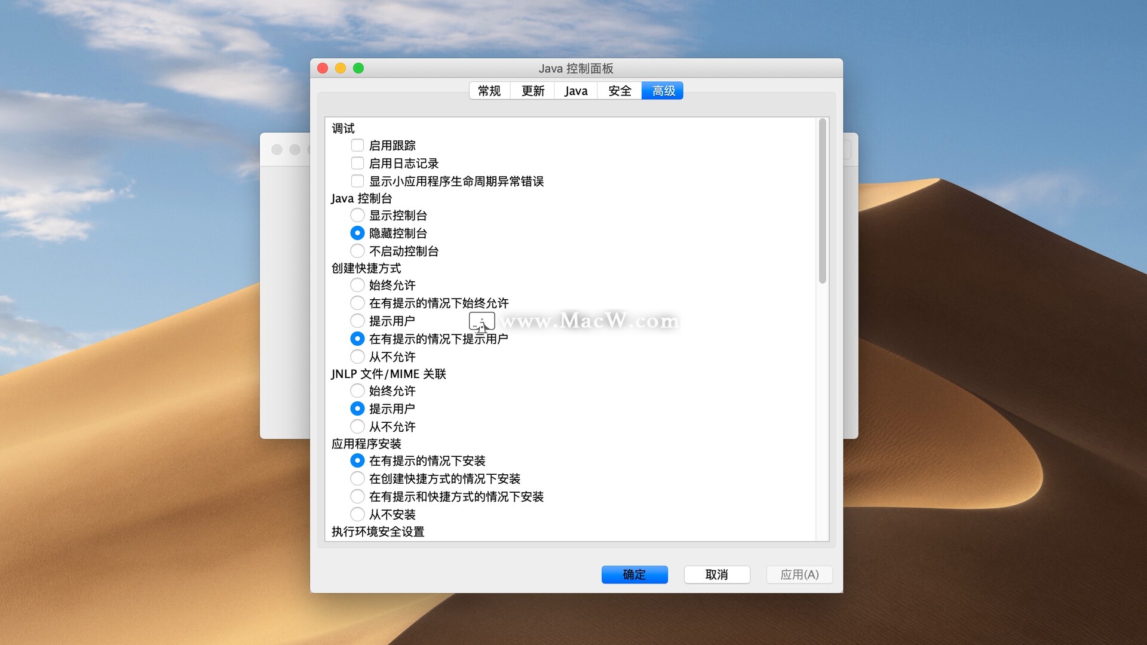
Task: Click the 取消 button
Action: pyautogui.click(x=717, y=575)
